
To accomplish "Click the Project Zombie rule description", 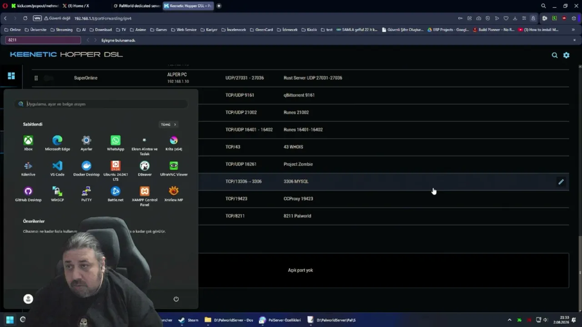I will [x=298, y=164].
